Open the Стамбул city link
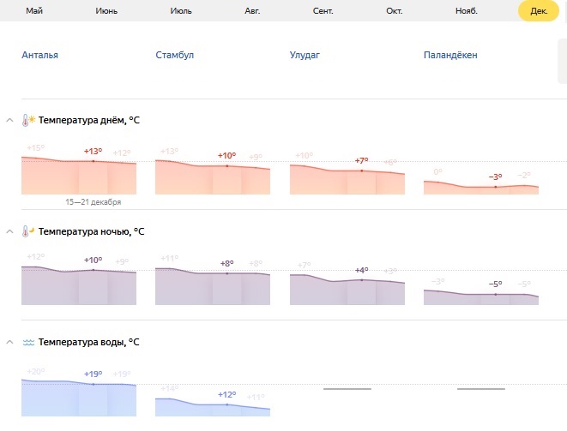 [x=175, y=55]
